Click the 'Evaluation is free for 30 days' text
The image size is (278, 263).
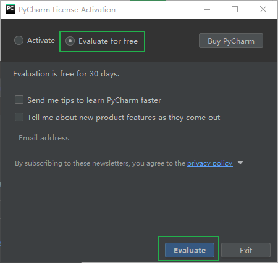click(x=66, y=74)
